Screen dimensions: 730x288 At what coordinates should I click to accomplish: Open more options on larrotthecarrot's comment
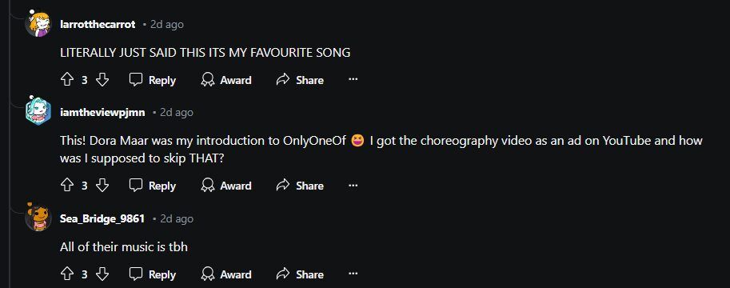(353, 80)
